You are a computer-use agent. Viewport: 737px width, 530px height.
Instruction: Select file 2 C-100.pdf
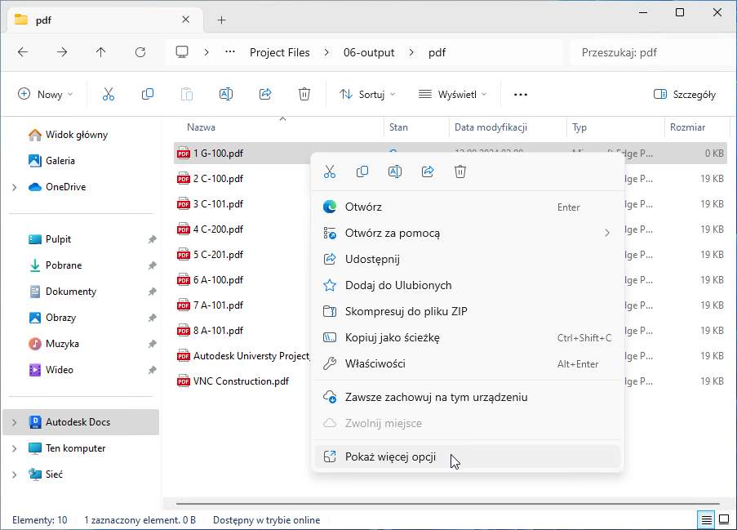pyautogui.click(x=219, y=179)
